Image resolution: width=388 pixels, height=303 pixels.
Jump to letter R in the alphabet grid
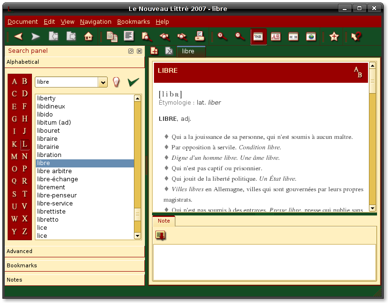pyautogui.click(x=24, y=181)
